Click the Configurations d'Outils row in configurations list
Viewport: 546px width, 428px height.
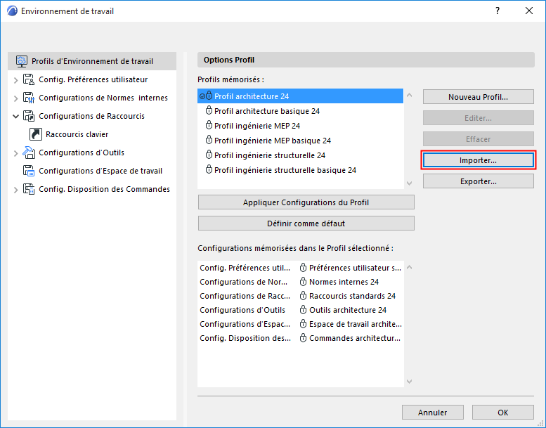click(x=301, y=310)
